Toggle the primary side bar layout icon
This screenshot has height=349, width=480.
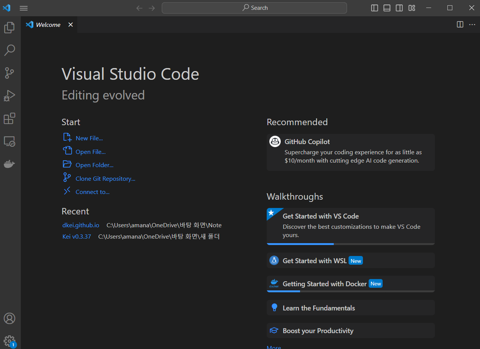(x=375, y=8)
